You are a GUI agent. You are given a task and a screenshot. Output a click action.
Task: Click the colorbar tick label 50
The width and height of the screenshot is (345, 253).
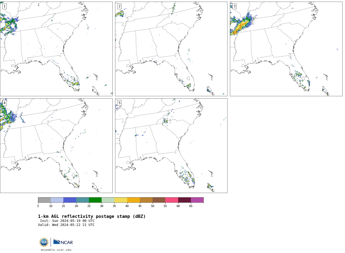pos(153,206)
